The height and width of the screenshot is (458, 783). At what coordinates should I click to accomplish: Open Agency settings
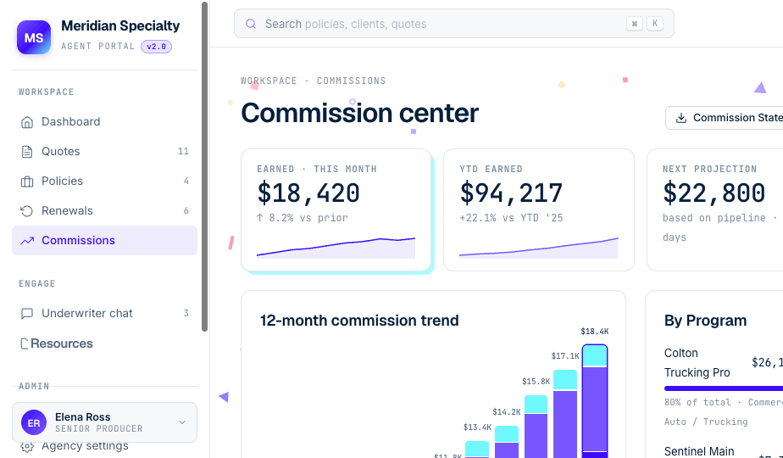pos(104,446)
